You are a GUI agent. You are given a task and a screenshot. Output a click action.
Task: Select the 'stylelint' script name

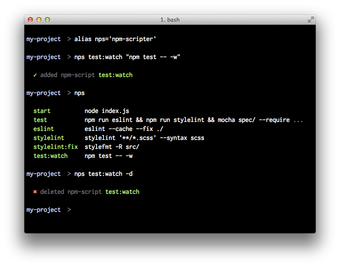(49, 138)
